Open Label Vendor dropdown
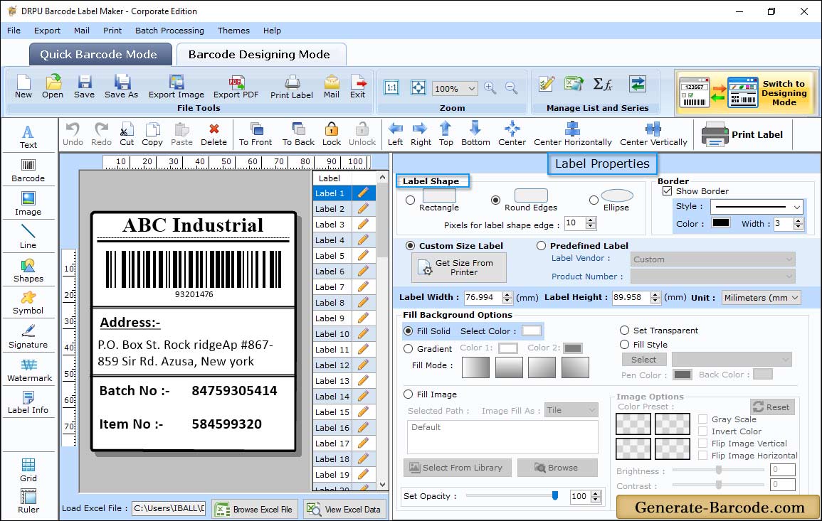Screen dimensions: 822x521 [713, 259]
